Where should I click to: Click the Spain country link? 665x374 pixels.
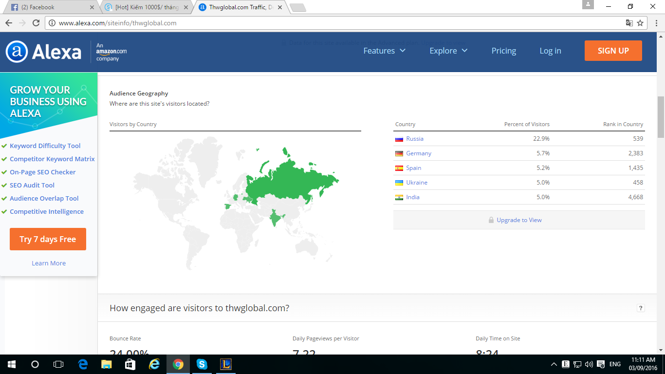coord(414,168)
